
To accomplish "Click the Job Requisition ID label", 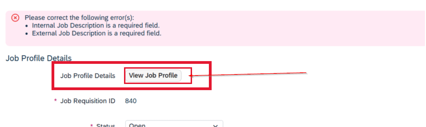I will (x=88, y=101).
